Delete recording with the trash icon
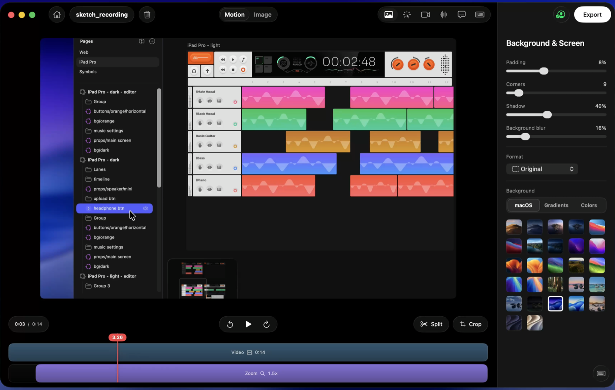This screenshot has height=390, width=615. tap(147, 15)
